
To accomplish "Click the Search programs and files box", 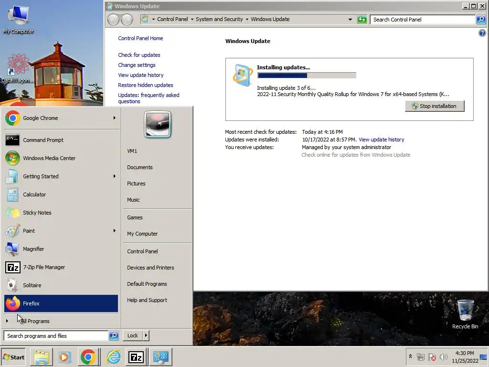I will click(56, 336).
